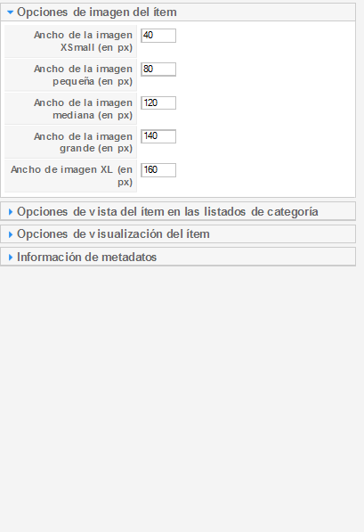Expand Opciones de vista del ítem en listados

[178, 211]
